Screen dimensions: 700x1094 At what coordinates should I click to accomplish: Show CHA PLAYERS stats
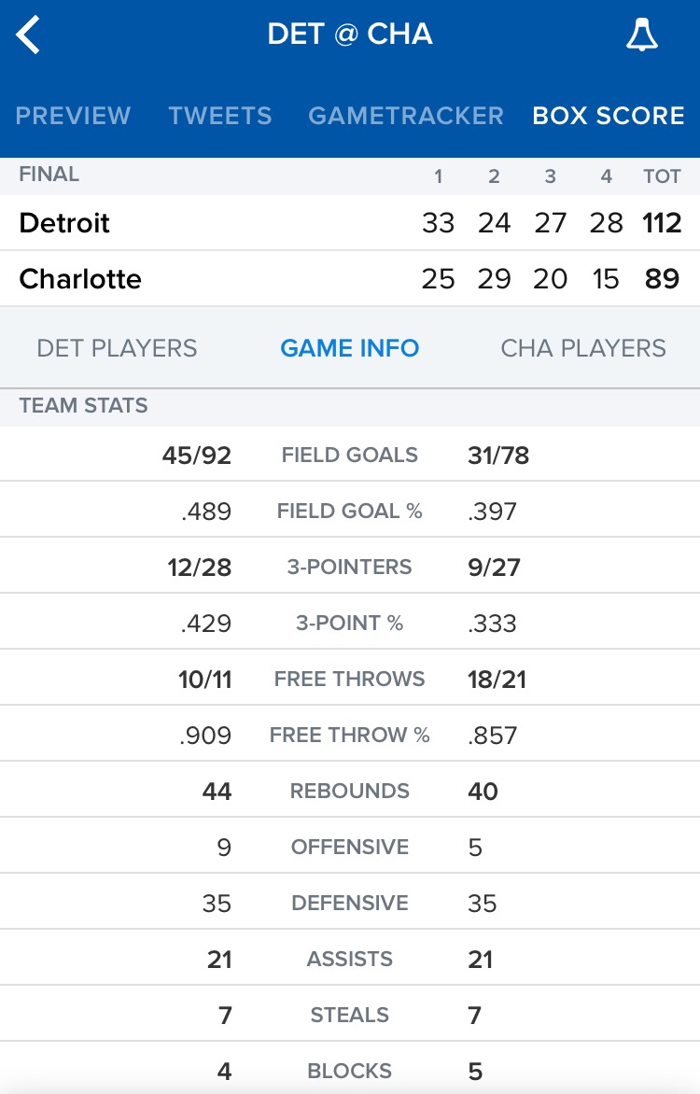coord(583,348)
